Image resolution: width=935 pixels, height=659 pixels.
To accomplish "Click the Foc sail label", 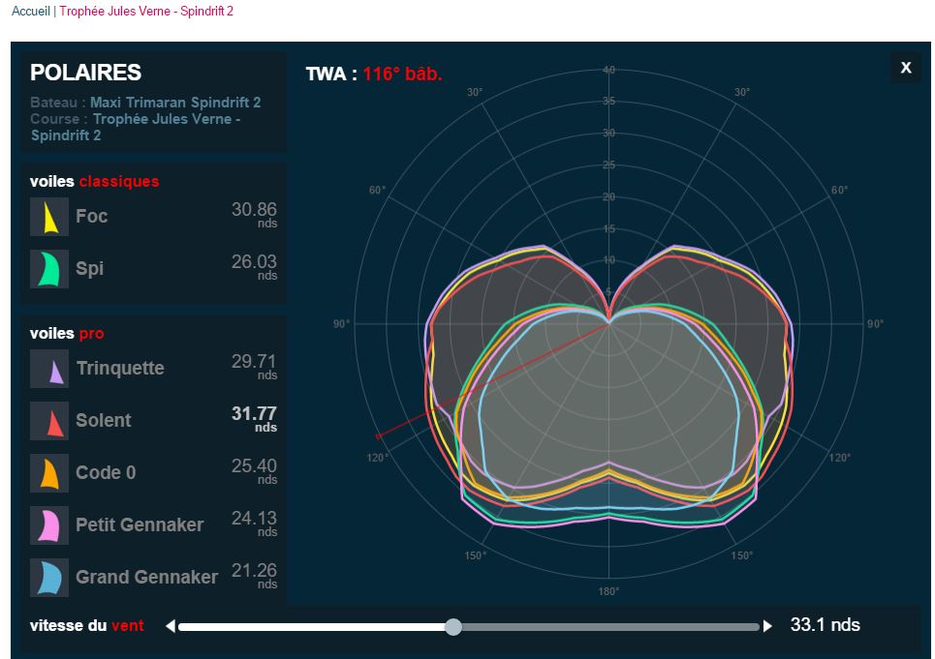I will click(x=92, y=216).
